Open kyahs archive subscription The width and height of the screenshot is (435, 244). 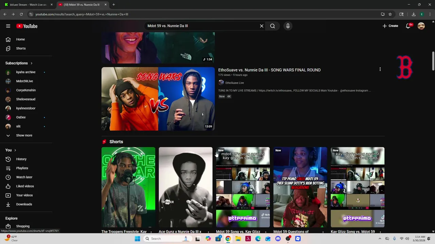pyautogui.click(x=26, y=72)
